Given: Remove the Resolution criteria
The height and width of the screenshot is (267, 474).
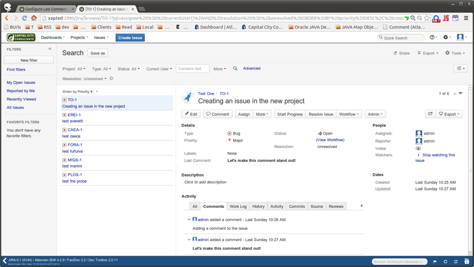Looking at the screenshot, I should 111,78.
